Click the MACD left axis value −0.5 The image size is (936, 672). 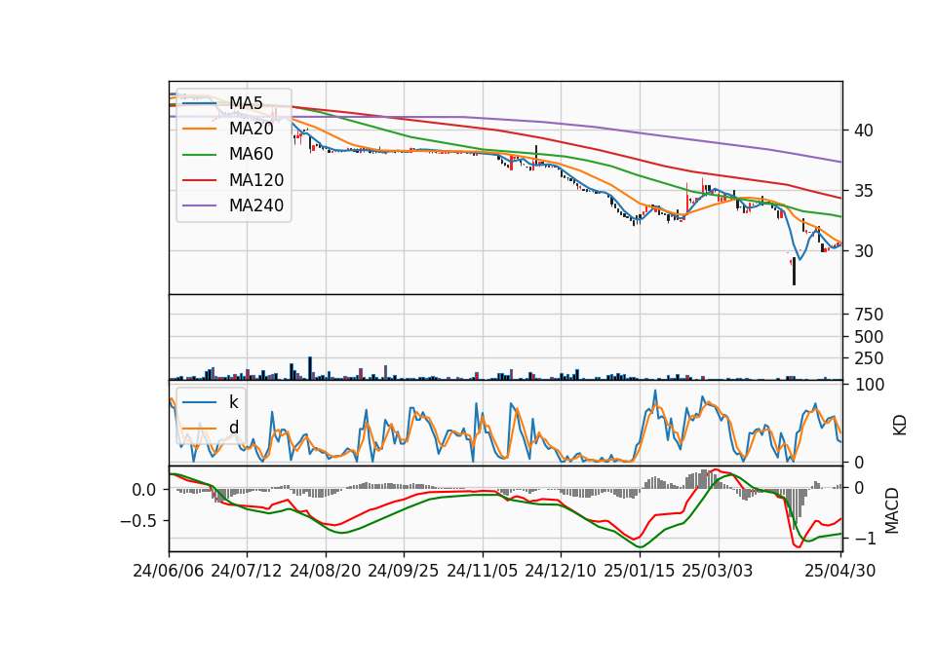137,521
